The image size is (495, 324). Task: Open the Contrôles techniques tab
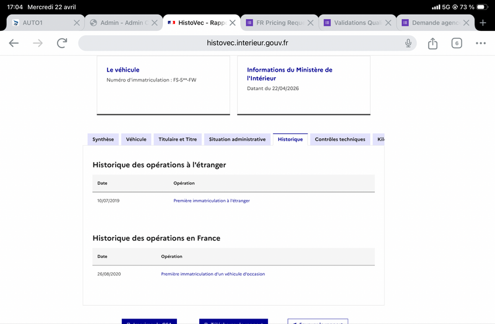click(x=340, y=139)
